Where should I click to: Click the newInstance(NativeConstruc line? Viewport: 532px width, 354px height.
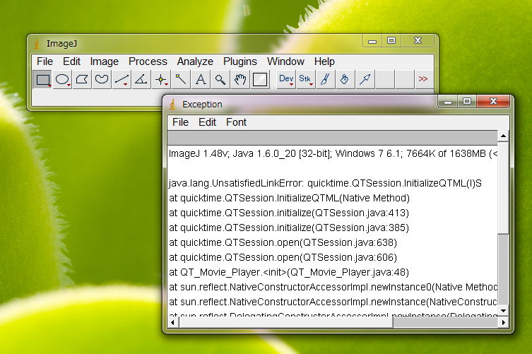pyautogui.click(x=333, y=302)
